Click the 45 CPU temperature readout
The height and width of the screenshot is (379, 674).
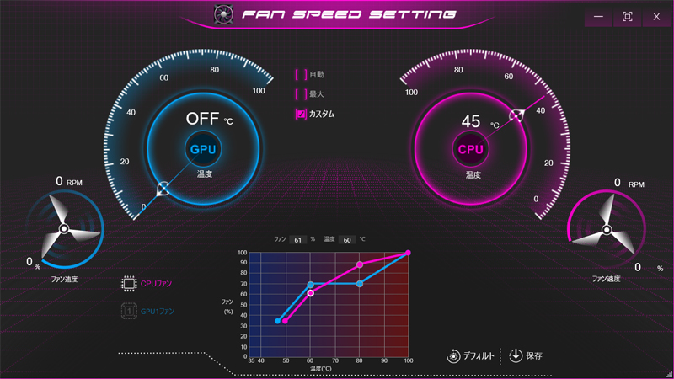coord(471,121)
